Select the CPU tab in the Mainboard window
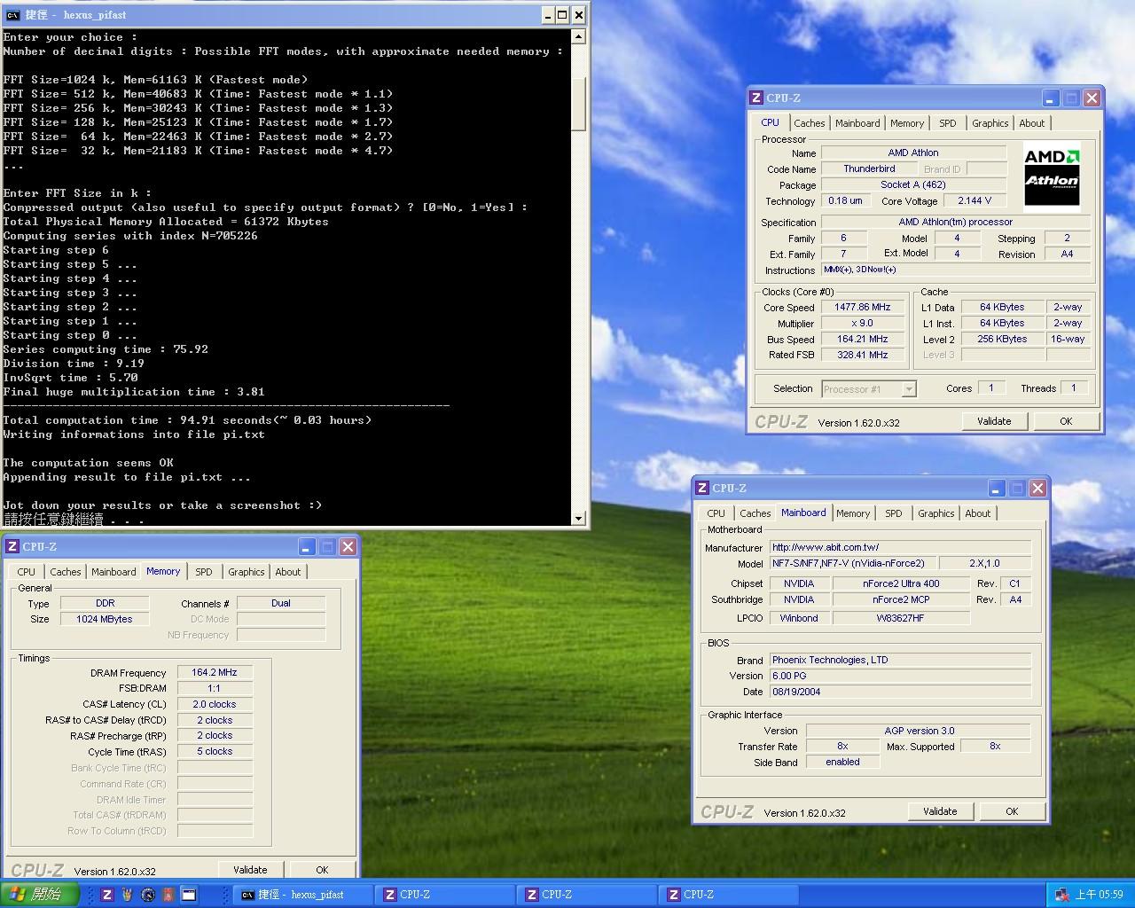This screenshot has width=1135, height=908. click(716, 513)
